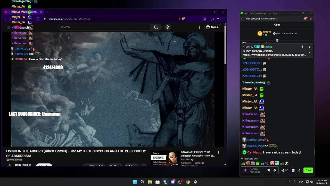Open Windows taskbar search
This screenshot has height=186, width=330.
pyautogui.click(x=142, y=182)
